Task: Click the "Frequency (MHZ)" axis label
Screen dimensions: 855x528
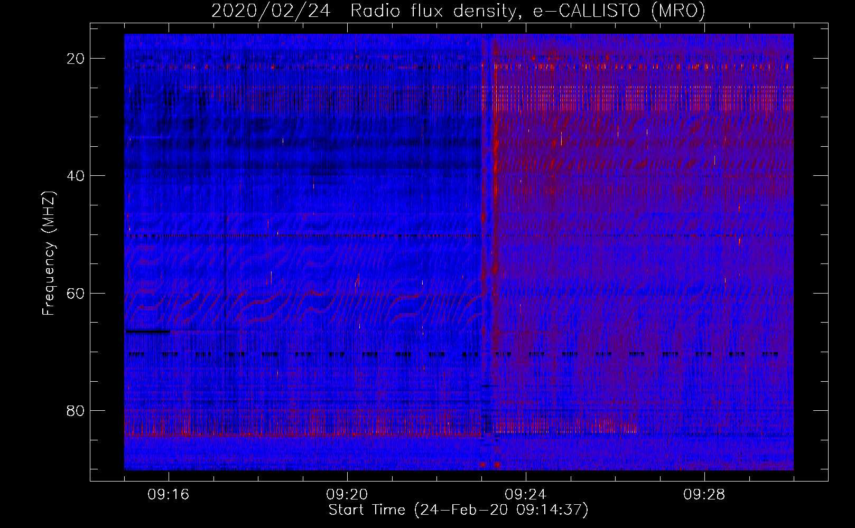Action: [49, 253]
